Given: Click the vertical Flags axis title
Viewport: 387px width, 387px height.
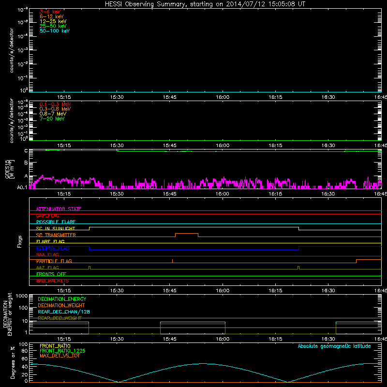Looking at the screenshot, I should pos(19,241).
